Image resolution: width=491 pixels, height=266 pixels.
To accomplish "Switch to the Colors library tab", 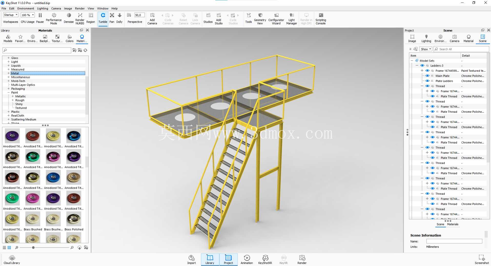I will [69, 38].
